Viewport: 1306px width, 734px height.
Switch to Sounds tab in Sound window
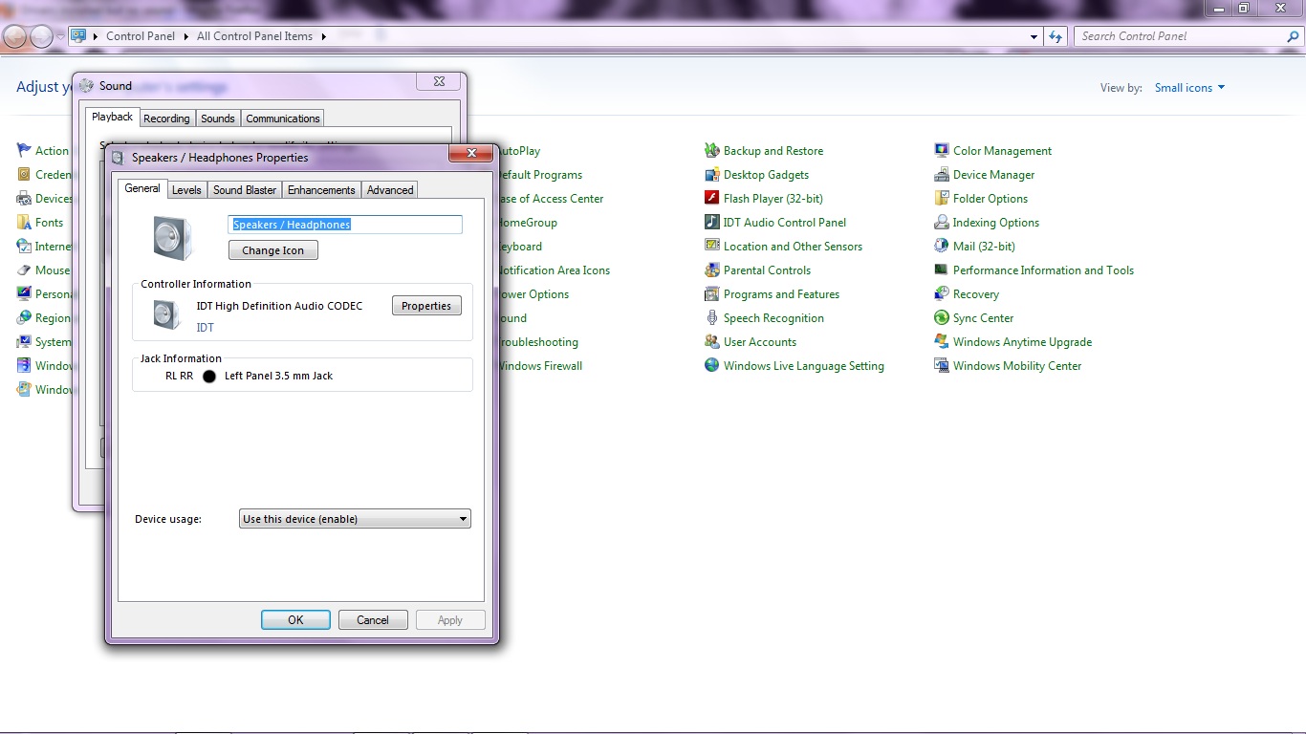[x=218, y=119]
